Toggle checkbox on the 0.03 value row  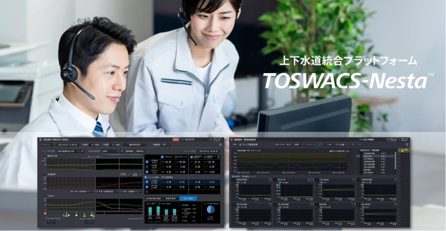(x=147, y=187)
